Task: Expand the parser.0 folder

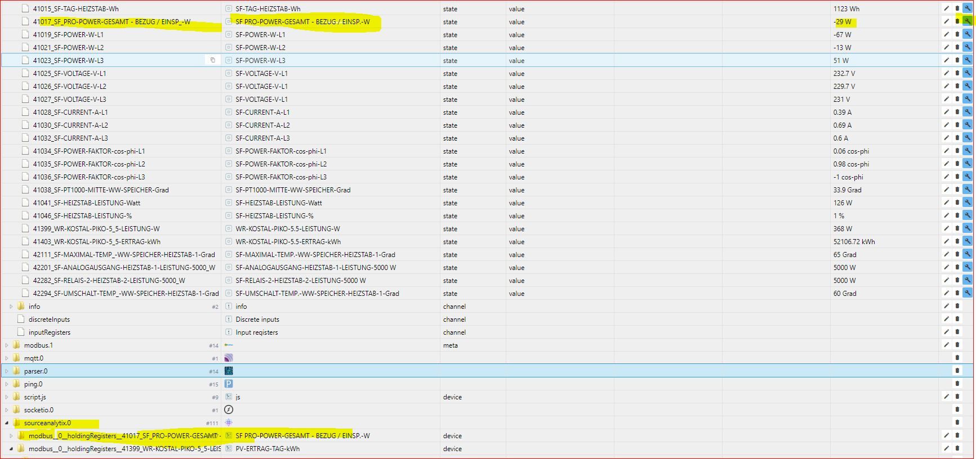Action: [x=7, y=371]
